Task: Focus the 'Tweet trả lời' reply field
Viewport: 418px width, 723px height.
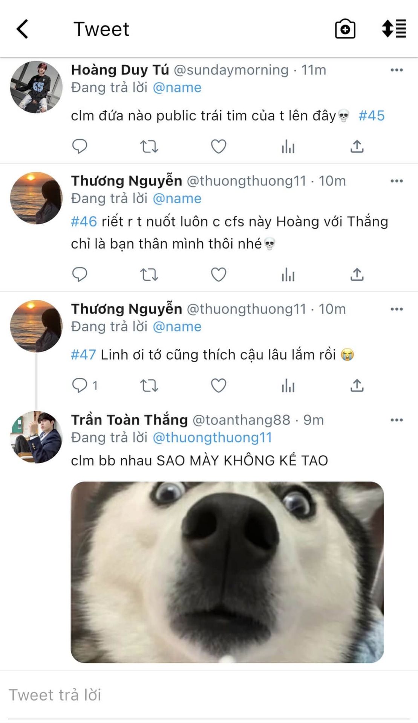Action: click(209, 695)
